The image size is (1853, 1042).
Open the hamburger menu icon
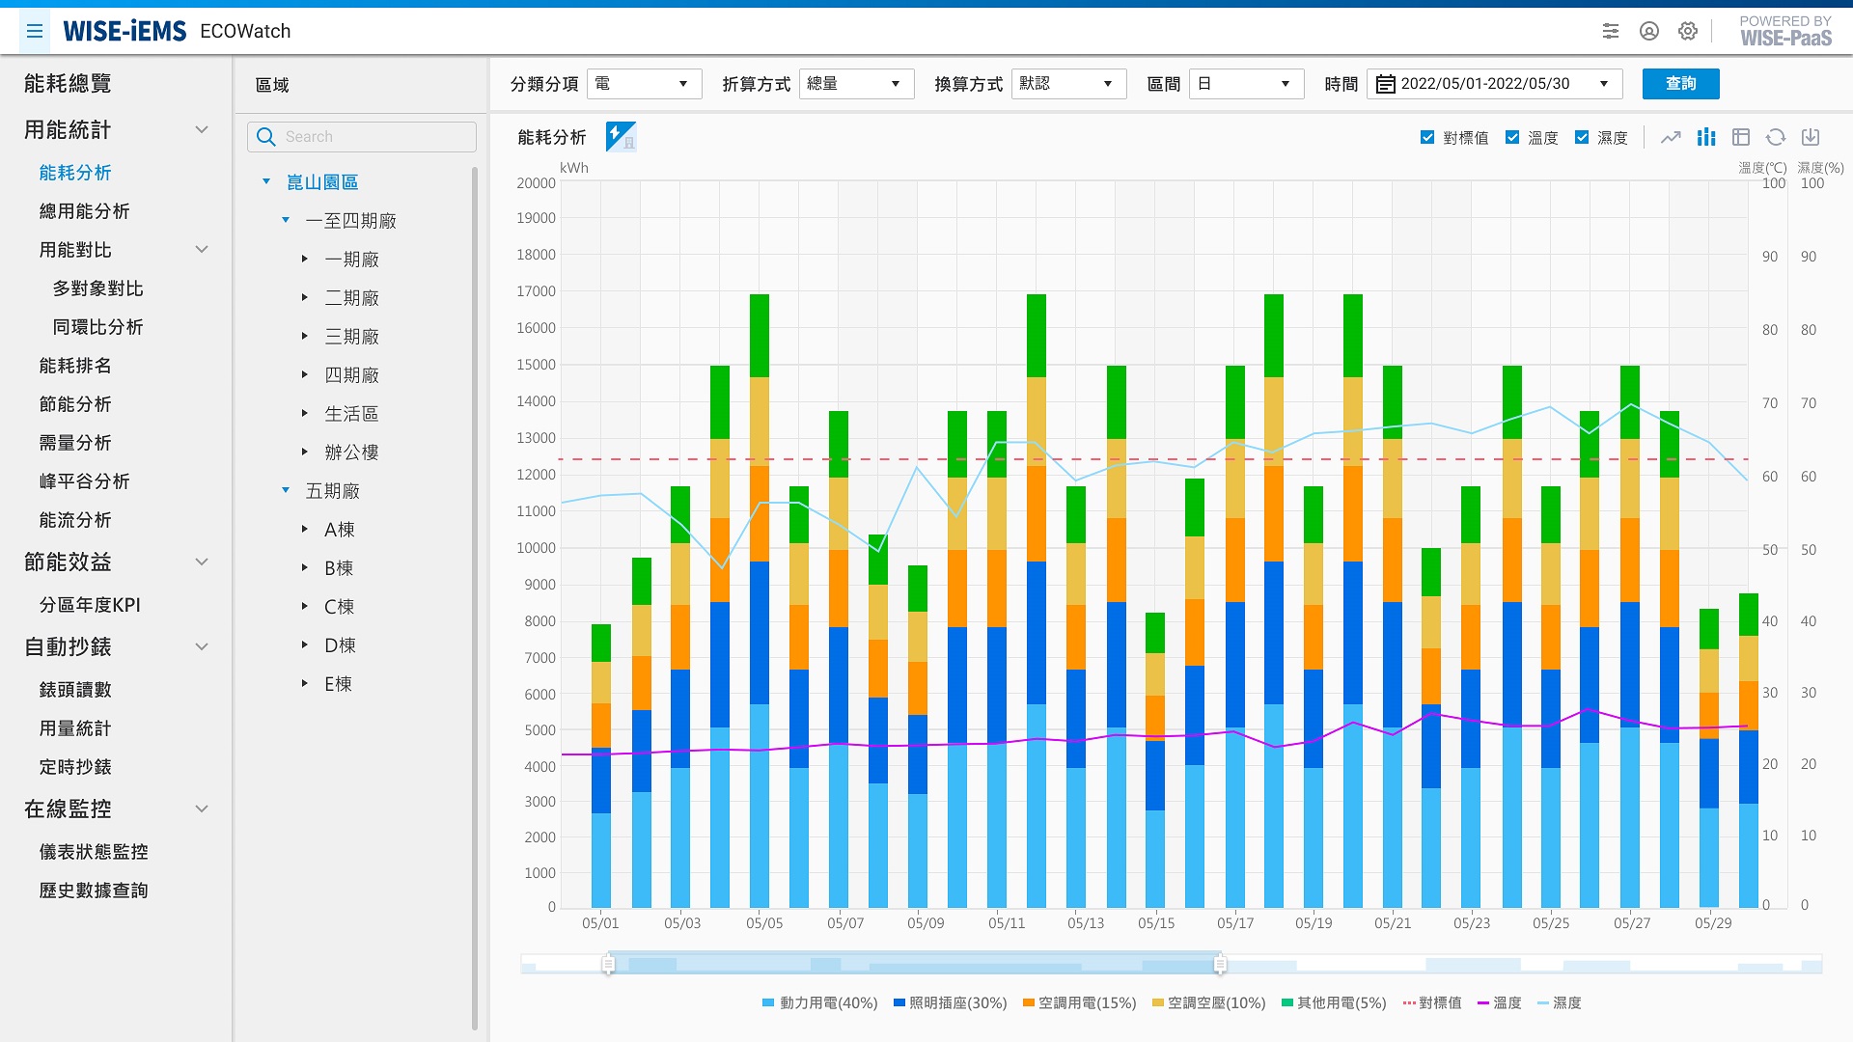point(35,32)
